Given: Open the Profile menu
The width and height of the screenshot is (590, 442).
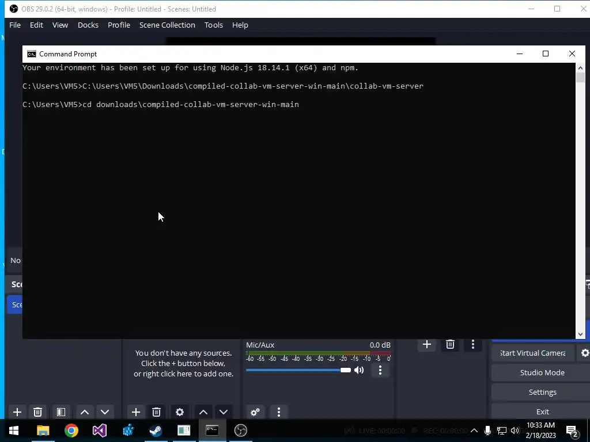Looking at the screenshot, I should coord(119,25).
